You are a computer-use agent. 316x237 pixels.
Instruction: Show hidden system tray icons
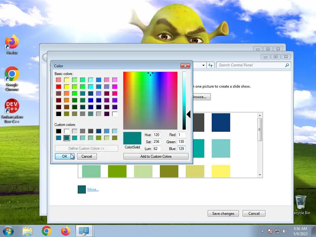pyautogui.click(x=262, y=231)
